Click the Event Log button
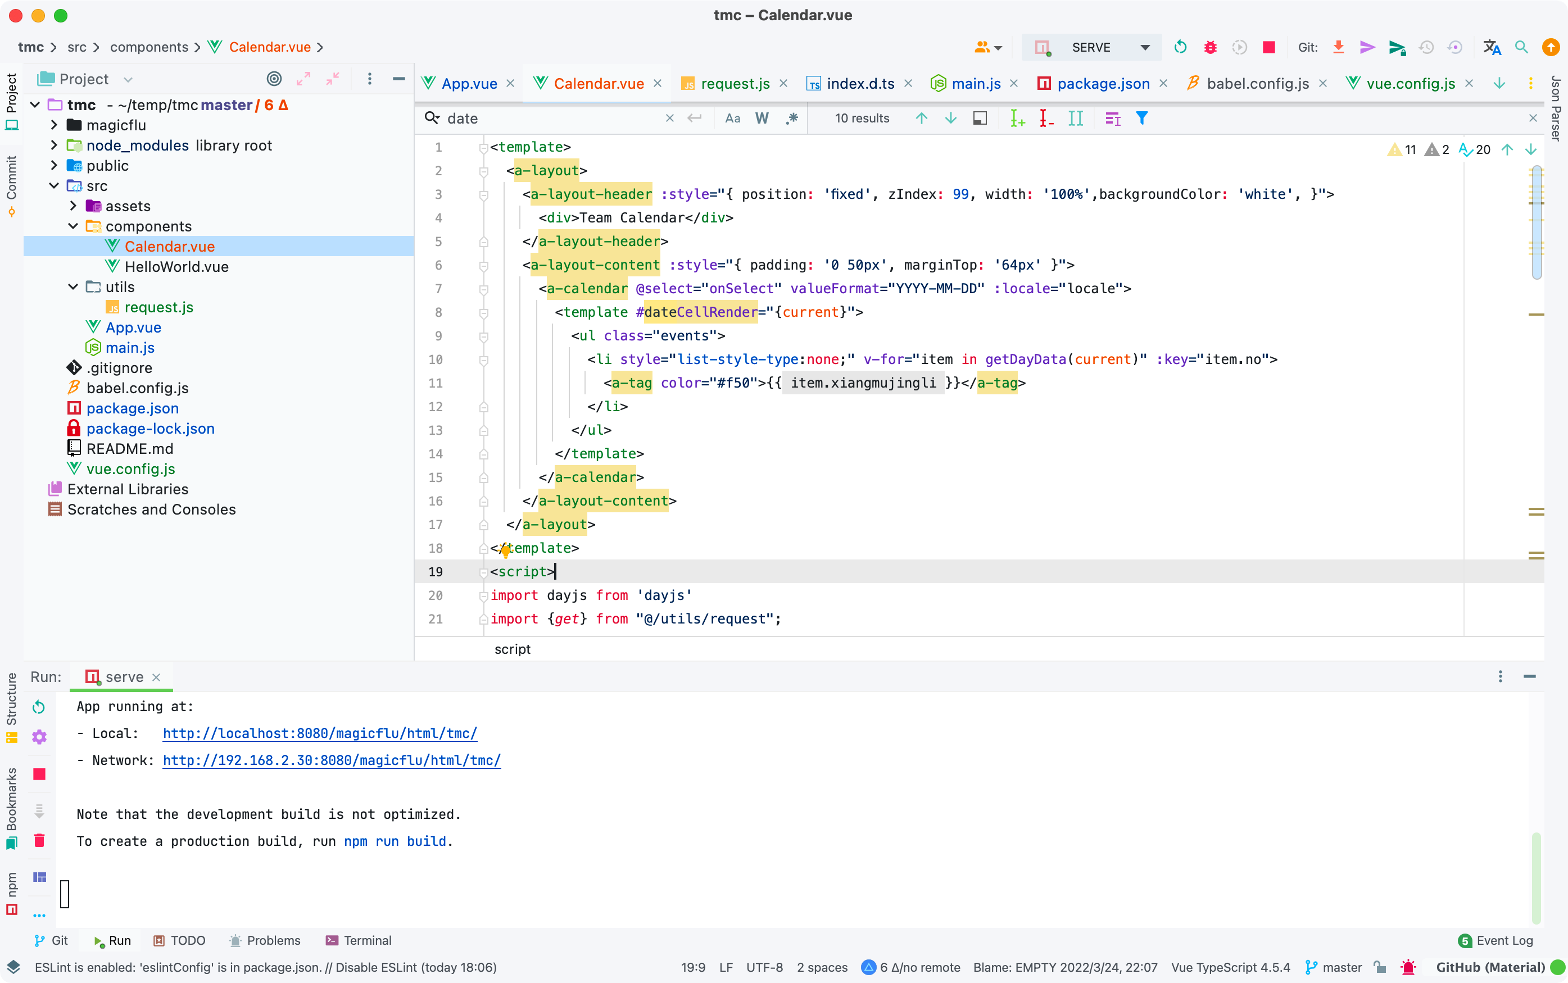Image resolution: width=1568 pixels, height=983 pixels. point(1496,940)
